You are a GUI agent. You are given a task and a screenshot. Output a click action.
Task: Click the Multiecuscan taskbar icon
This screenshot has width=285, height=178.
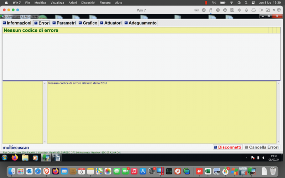click(46, 157)
